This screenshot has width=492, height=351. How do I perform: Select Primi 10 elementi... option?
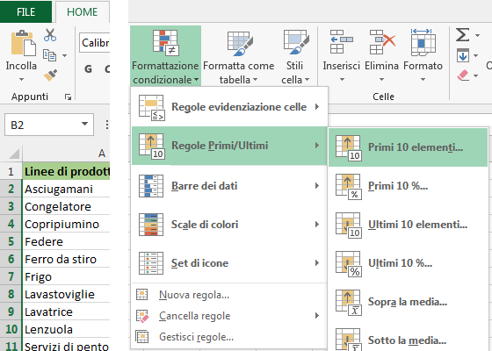[x=408, y=147]
